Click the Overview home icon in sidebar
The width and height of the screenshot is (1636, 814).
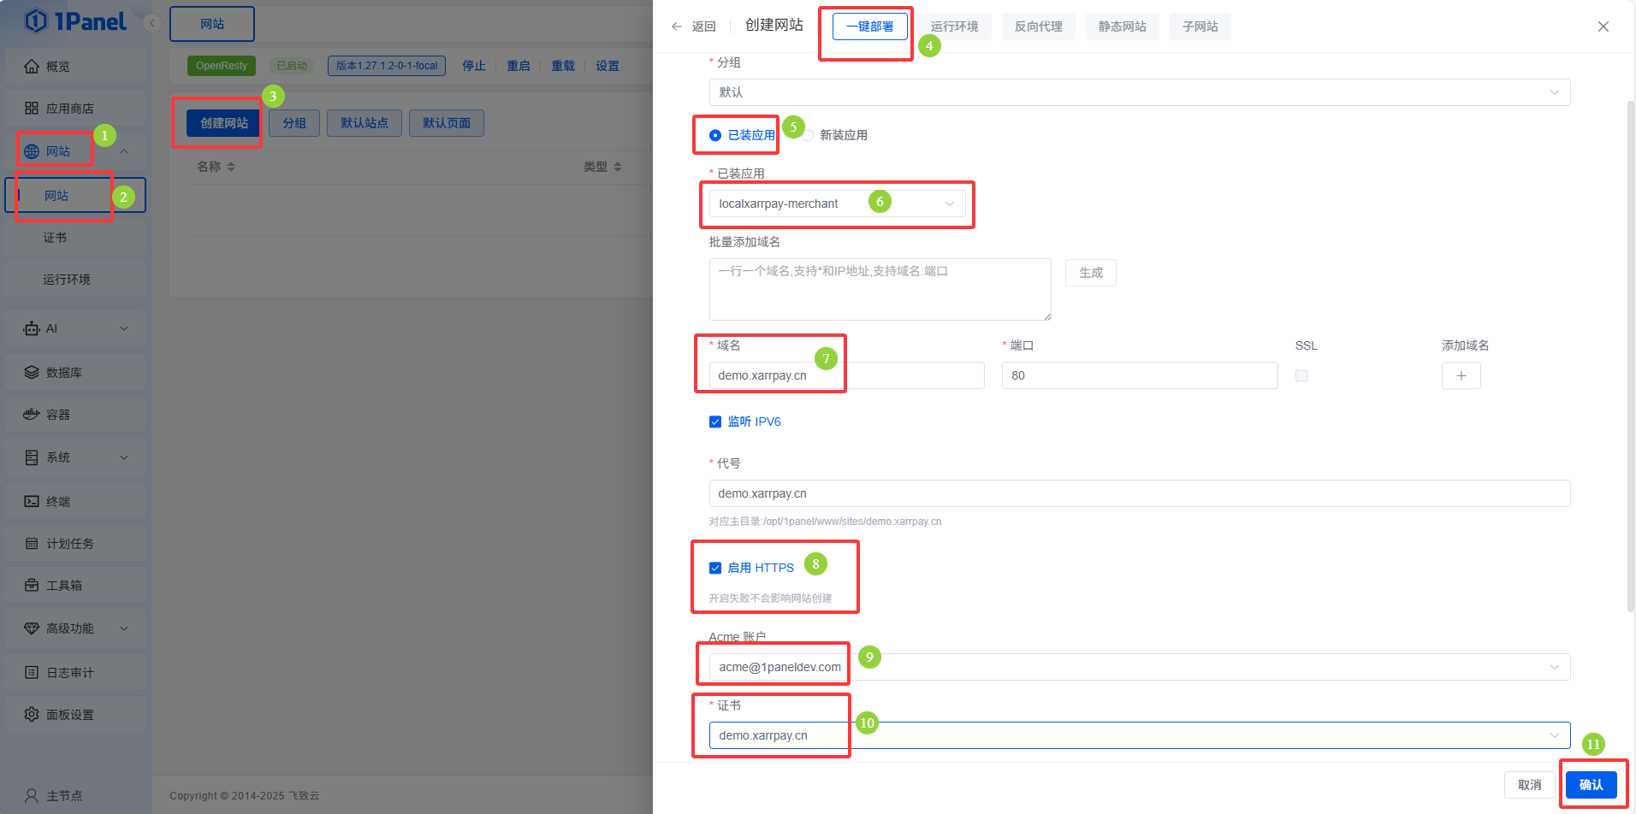click(x=32, y=67)
